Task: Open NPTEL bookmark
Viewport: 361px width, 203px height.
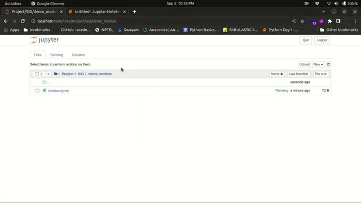Action: tap(104, 30)
